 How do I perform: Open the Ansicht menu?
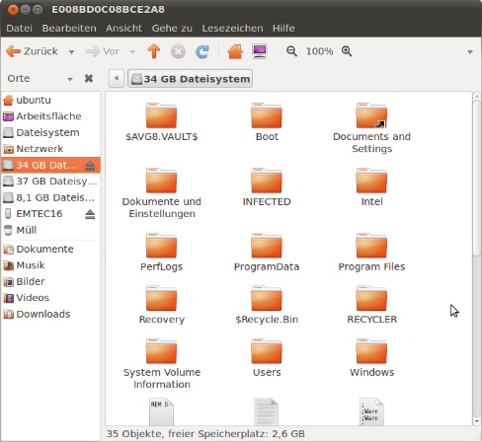[x=123, y=28]
